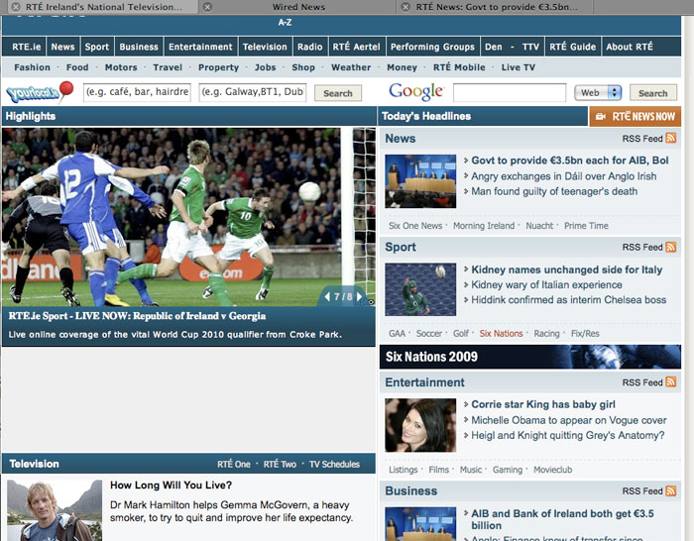Close the Wired News browser tab
The height and width of the screenshot is (541, 694).
(207, 7)
